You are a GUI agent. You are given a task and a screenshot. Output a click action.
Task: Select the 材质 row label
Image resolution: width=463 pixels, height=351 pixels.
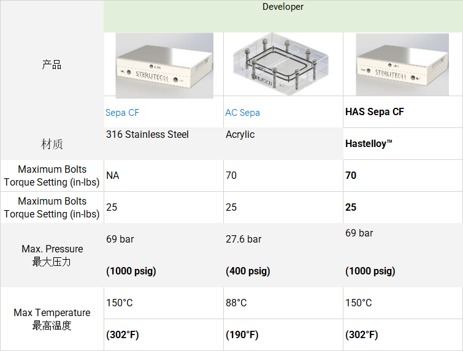52,144
